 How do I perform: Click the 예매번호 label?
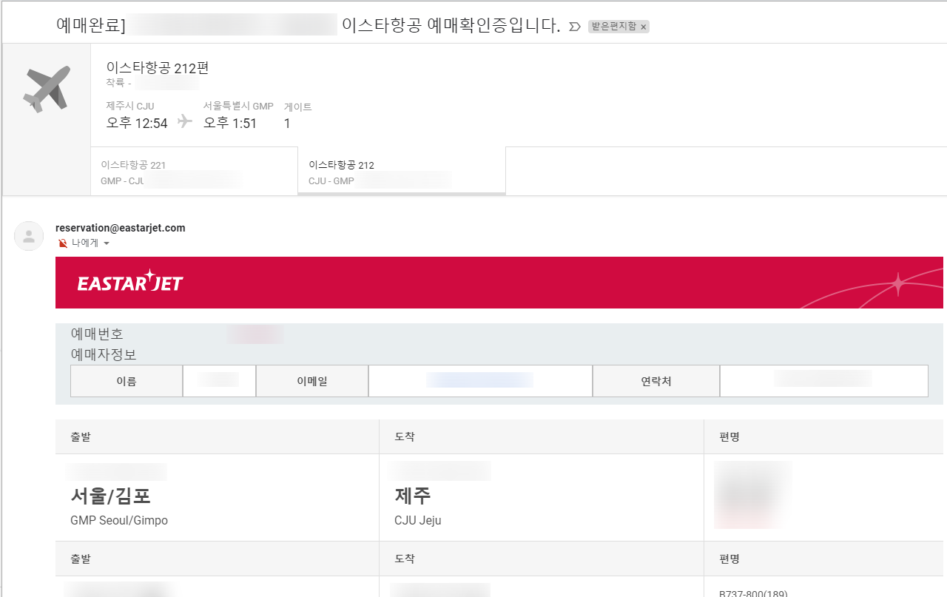97,334
